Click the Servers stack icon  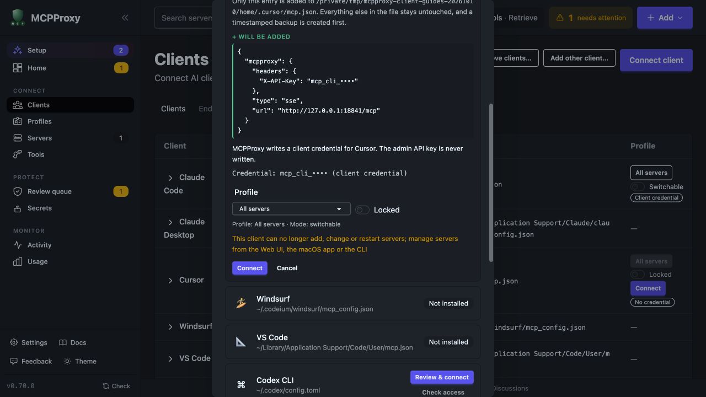point(18,138)
